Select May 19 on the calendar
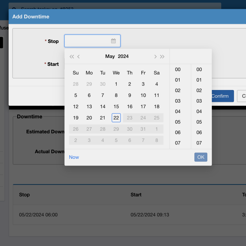 76,118
